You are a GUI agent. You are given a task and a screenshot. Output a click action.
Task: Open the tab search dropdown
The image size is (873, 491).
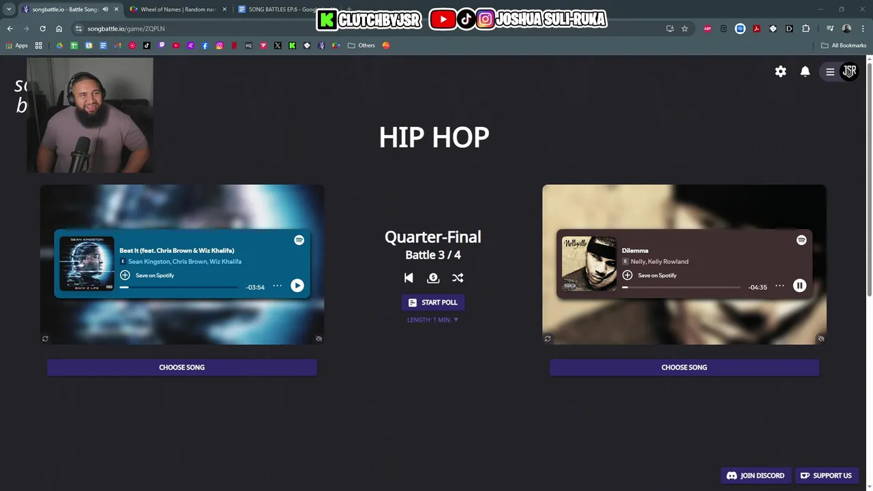click(x=9, y=10)
